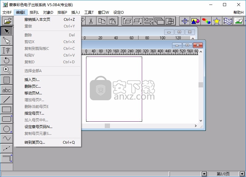
Task: Click the copy toolbar icon
Action: click(x=102, y=21)
